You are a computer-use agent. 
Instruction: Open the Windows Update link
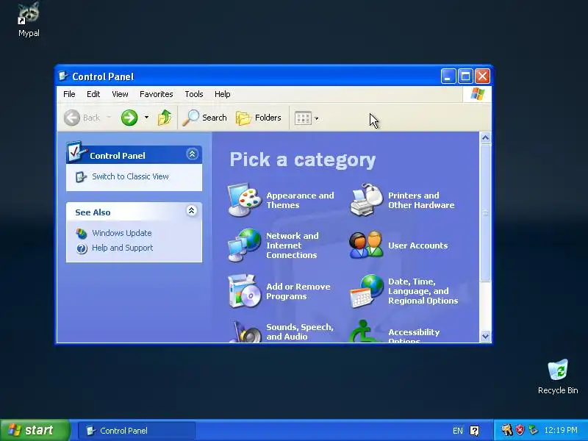pyautogui.click(x=122, y=233)
